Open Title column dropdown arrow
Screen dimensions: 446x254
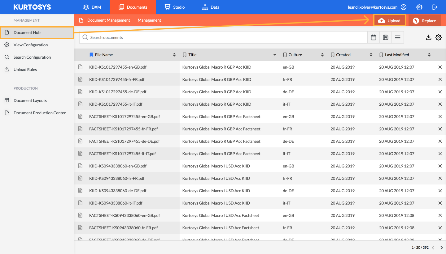coord(275,55)
